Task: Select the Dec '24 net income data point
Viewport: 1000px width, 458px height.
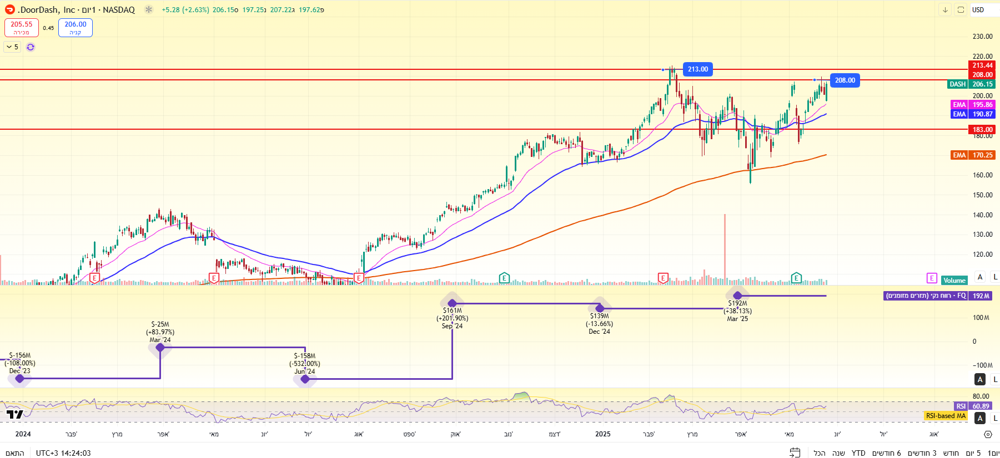Action: [600, 308]
